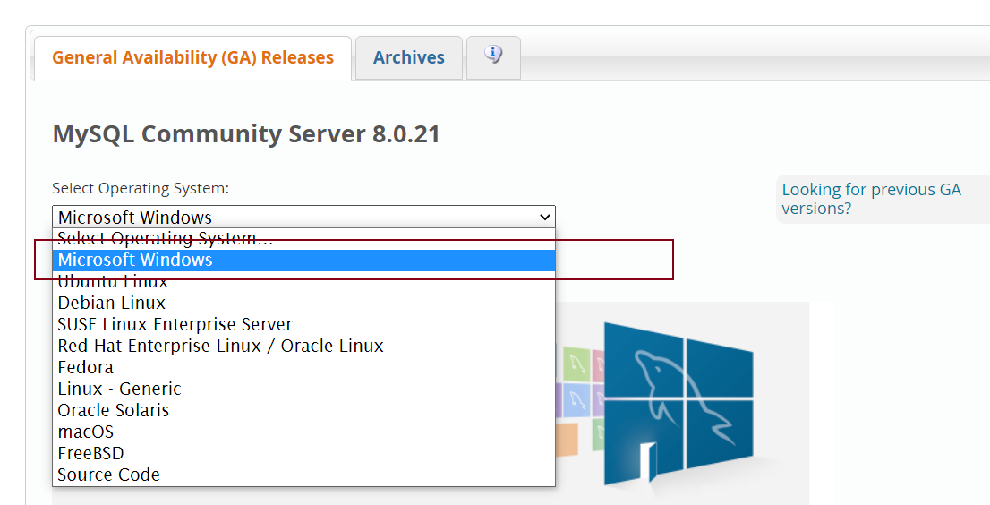Click the MySQL Community Server 8.0.21 heading
The height and width of the screenshot is (505, 990).
(246, 134)
